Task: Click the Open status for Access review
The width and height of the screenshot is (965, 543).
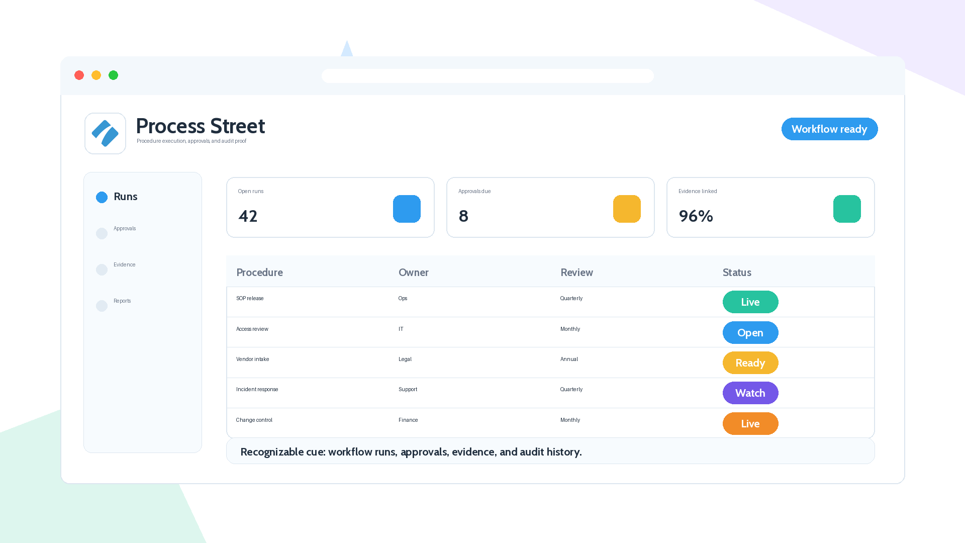Action: click(x=750, y=332)
